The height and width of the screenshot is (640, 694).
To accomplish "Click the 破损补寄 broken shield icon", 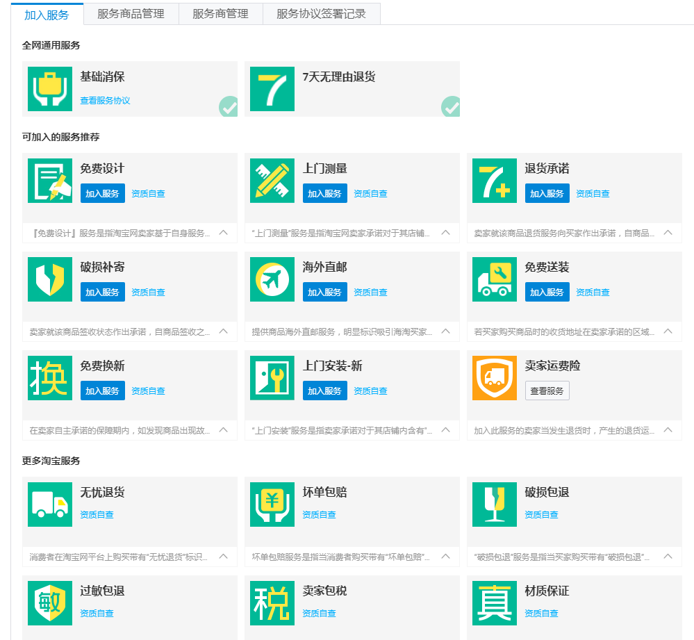I will coord(50,279).
